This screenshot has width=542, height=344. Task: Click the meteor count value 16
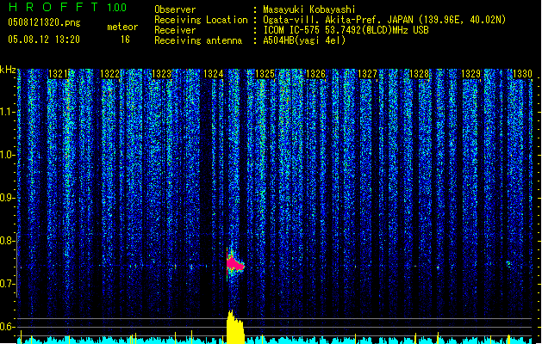point(125,40)
